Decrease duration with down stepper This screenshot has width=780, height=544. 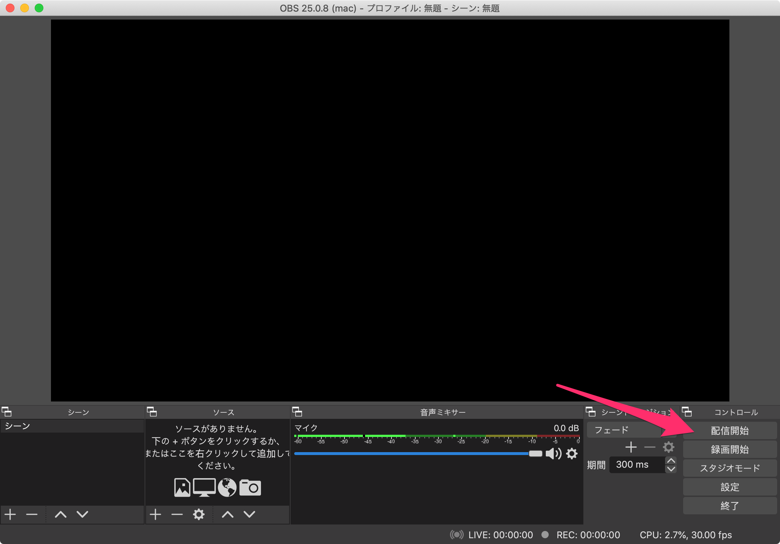tap(671, 469)
